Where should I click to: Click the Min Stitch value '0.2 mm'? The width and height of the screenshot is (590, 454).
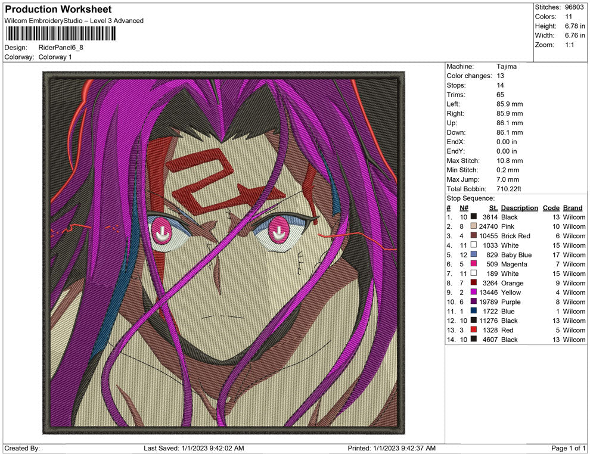point(508,170)
